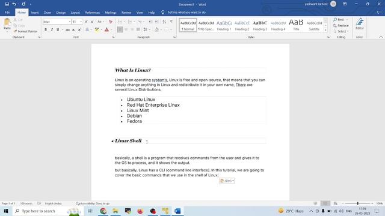Apply the Heading 1 style
Viewport: 385px width, 216px height.
(224, 25)
